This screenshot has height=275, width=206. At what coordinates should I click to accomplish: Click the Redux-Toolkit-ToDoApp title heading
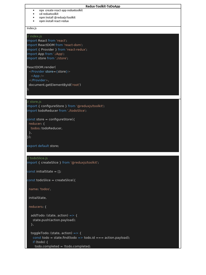[x=103, y=6]
